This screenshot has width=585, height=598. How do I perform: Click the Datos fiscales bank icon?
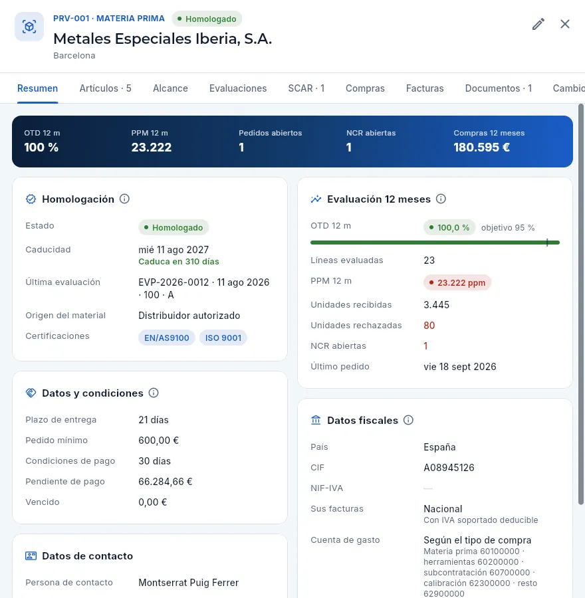(x=316, y=421)
